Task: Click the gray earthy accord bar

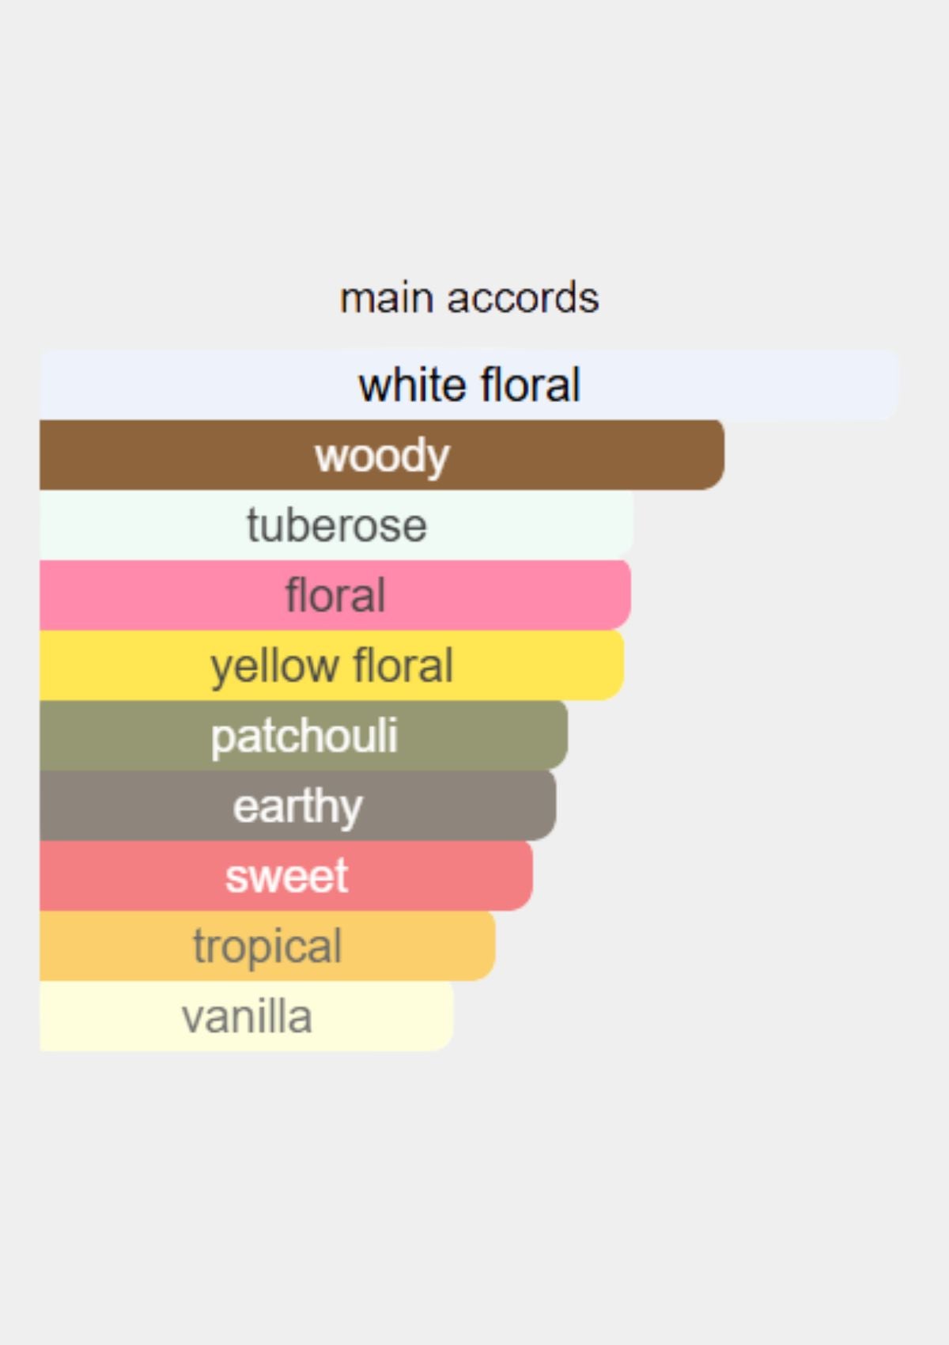Action: pyautogui.click(x=459, y=805)
